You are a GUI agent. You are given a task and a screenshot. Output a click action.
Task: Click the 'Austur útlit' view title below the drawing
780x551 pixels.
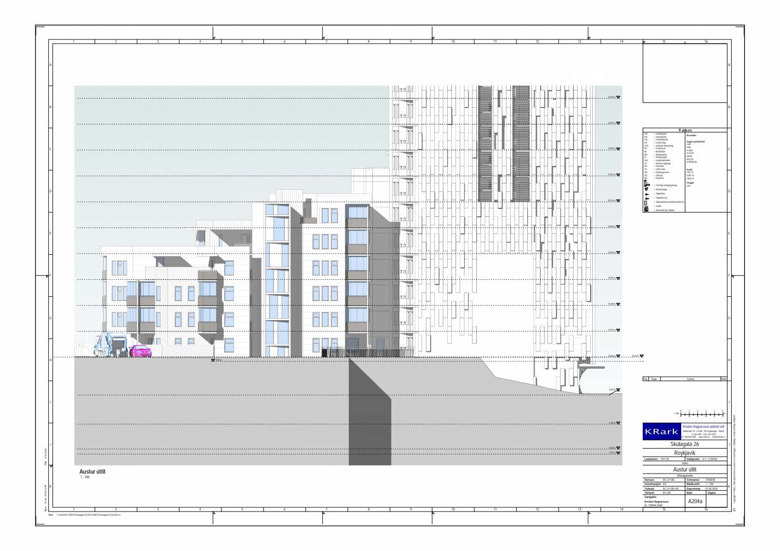93,471
